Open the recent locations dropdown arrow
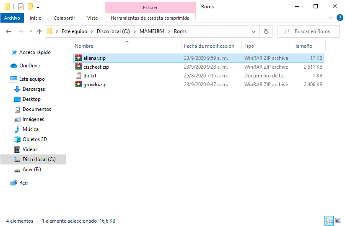Viewport: 345px width, 226px height. tap(31, 31)
